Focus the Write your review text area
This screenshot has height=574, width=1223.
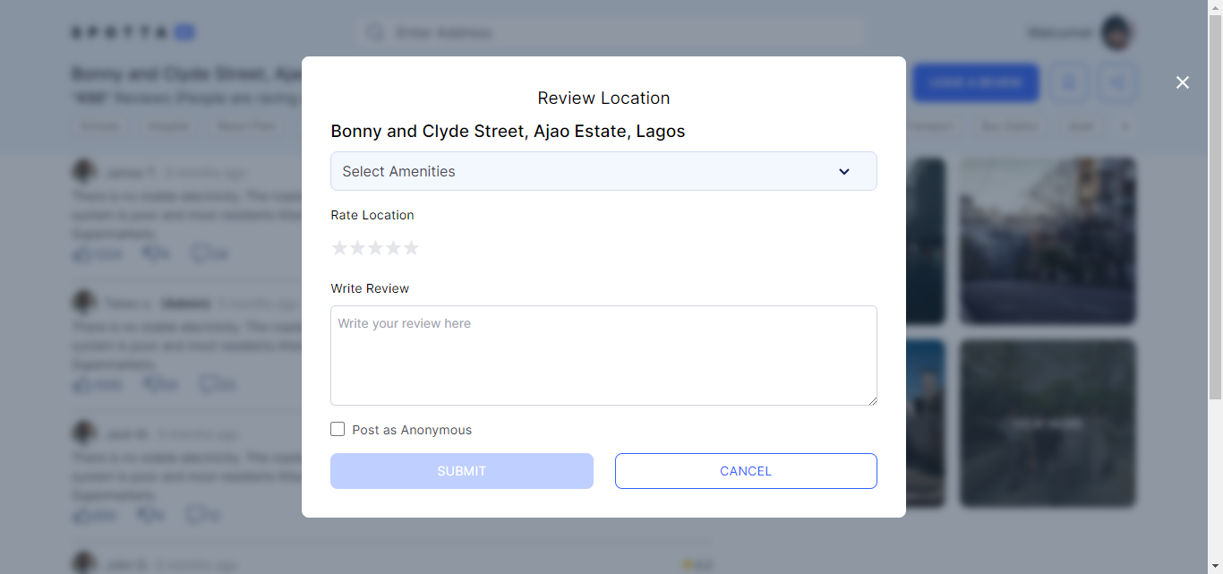[603, 356]
